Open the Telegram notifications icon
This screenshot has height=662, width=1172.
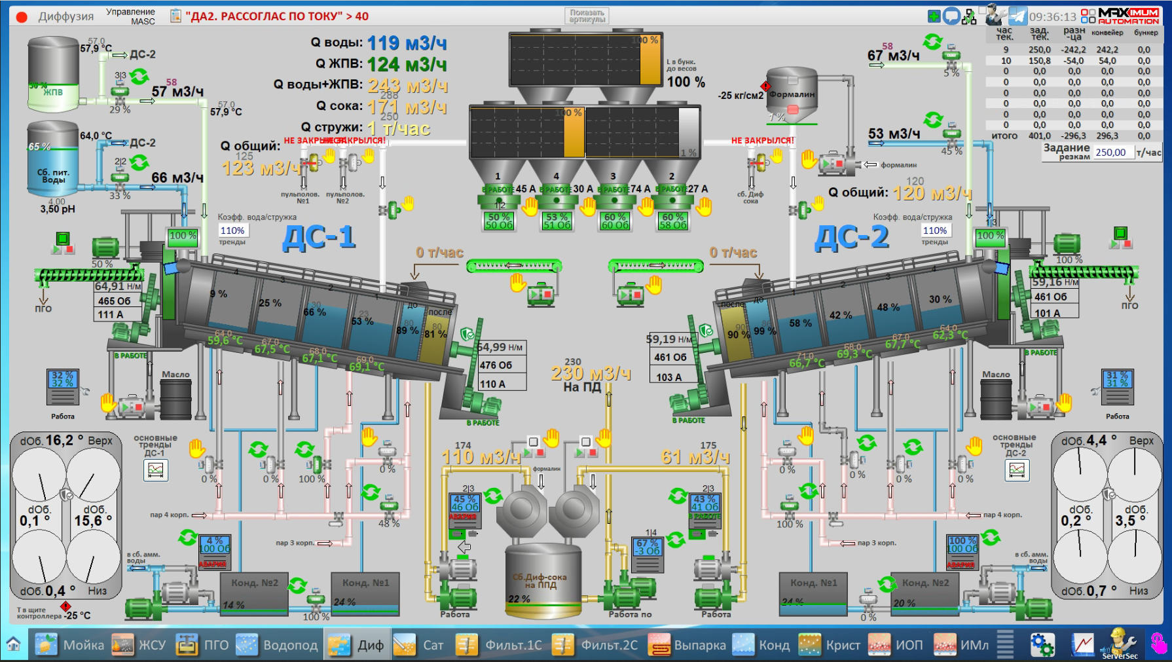coord(1017,16)
